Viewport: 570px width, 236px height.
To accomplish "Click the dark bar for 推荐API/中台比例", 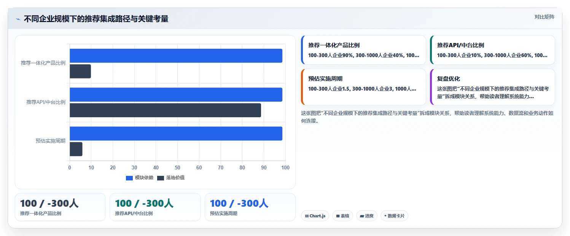I will tap(165, 110).
